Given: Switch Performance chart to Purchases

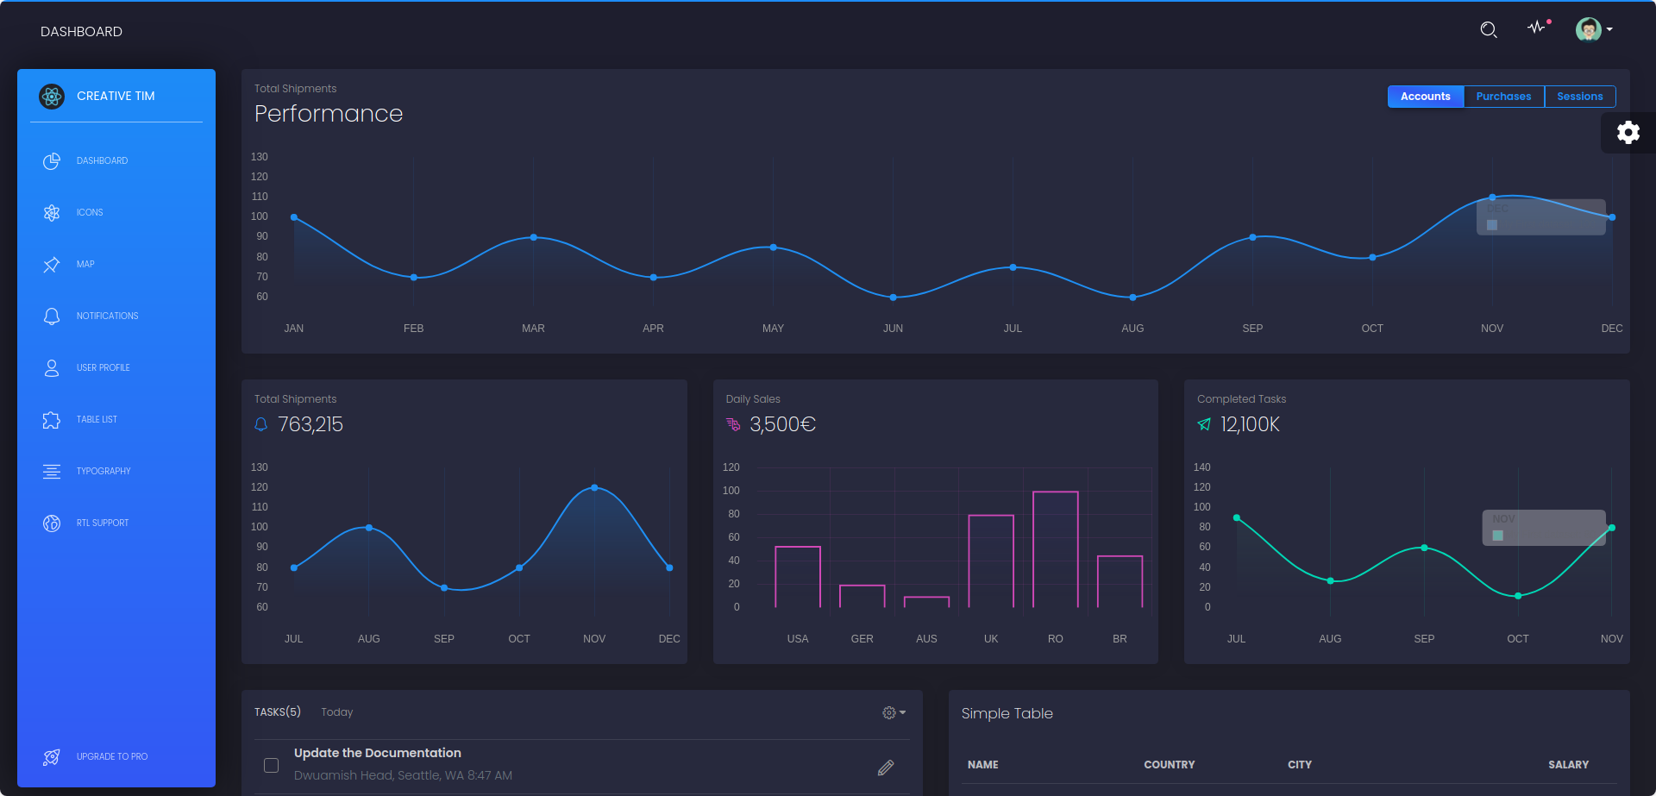Looking at the screenshot, I should coord(1503,97).
